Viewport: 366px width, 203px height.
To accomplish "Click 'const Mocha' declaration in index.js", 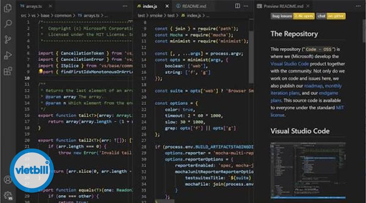I will [169, 35].
